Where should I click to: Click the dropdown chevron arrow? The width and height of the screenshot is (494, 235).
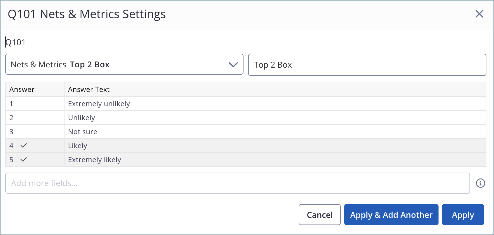coord(233,64)
